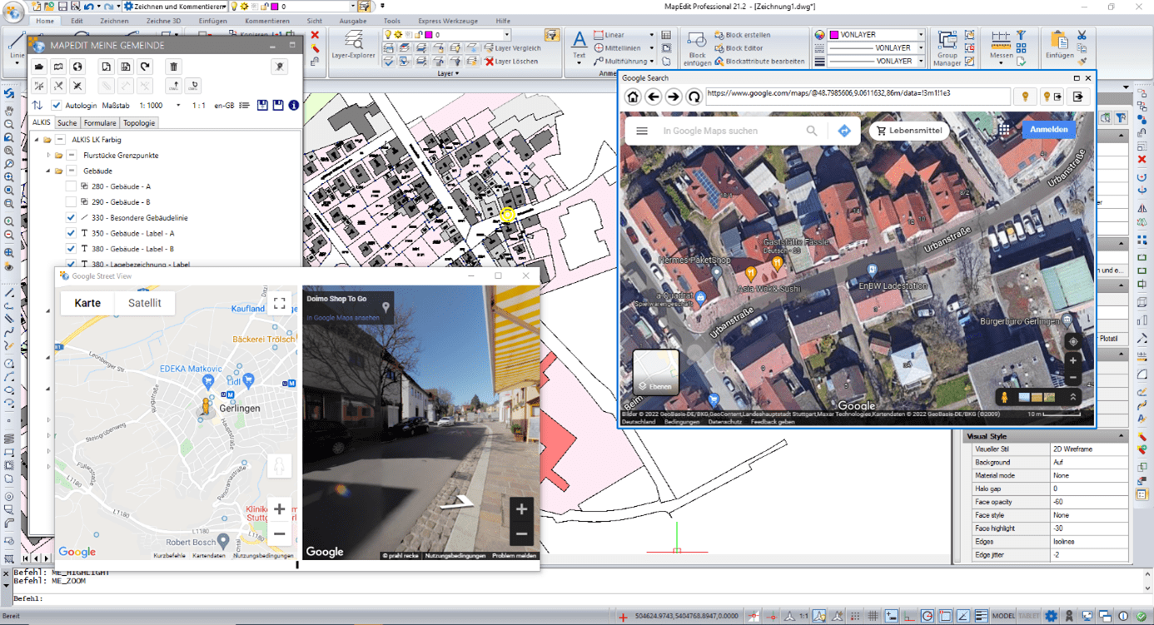Uncheck 380 - Gebäude - Label - B

(x=71, y=249)
